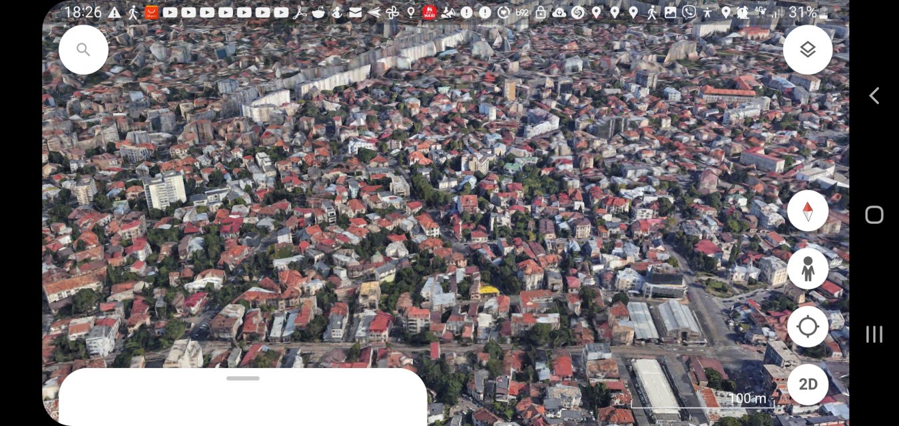The height and width of the screenshot is (426, 899).
Task: Click the 100 m scale bar
Action: [701, 401]
